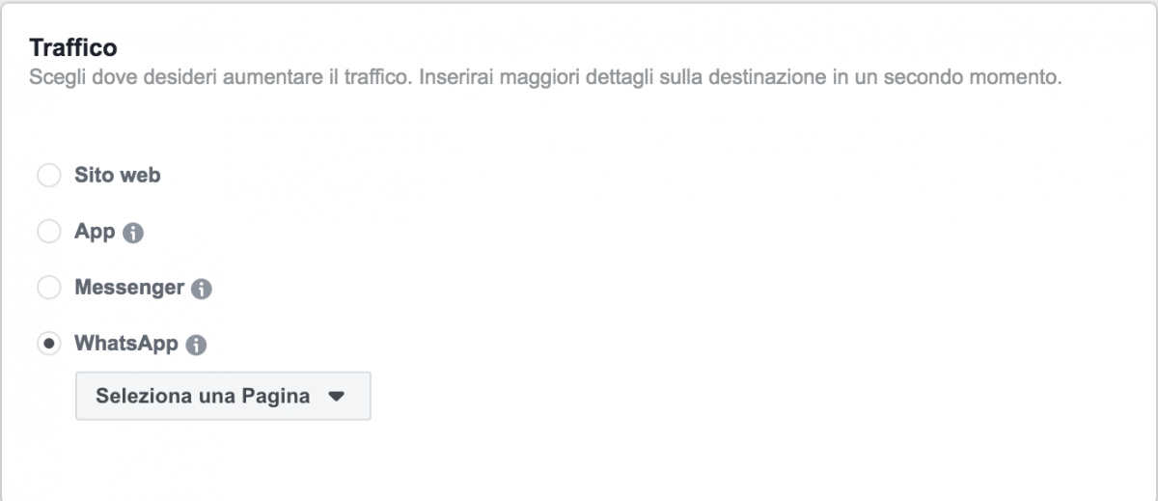Choose the App radio button
Screen dimensions: 1158x501
48,232
